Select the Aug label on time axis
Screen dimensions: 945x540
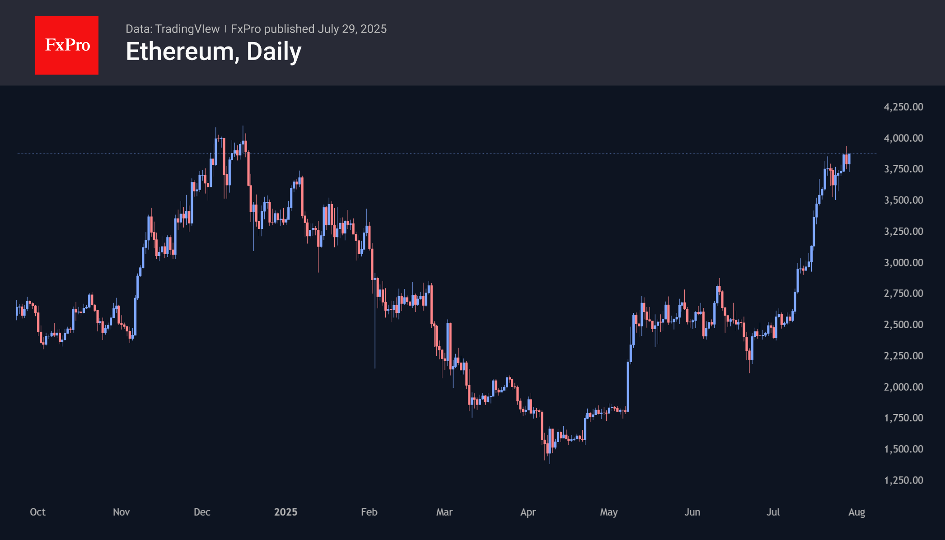[x=856, y=512]
